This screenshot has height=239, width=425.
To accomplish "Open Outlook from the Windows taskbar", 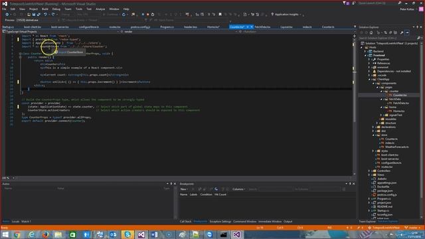I will click(x=114, y=234).
